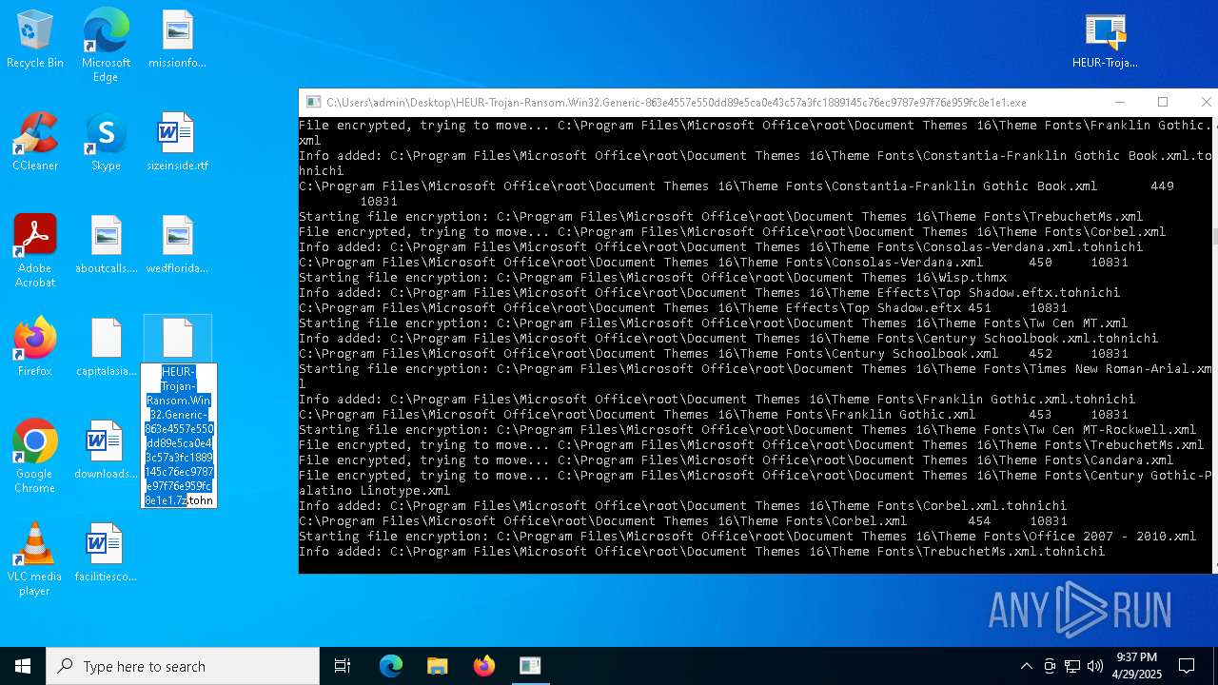Image resolution: width=1218 pixels, height=685 pixels.
Task: Maximize the console window
Action: (1163, 102)
